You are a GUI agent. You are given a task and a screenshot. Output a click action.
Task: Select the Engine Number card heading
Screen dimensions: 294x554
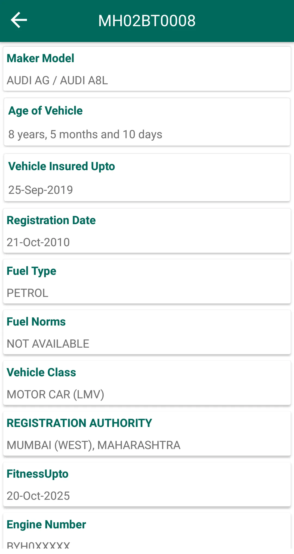[x=46, y=525]
